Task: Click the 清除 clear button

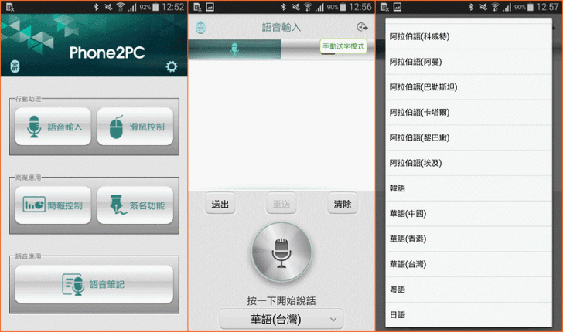Action: point(342,204)
